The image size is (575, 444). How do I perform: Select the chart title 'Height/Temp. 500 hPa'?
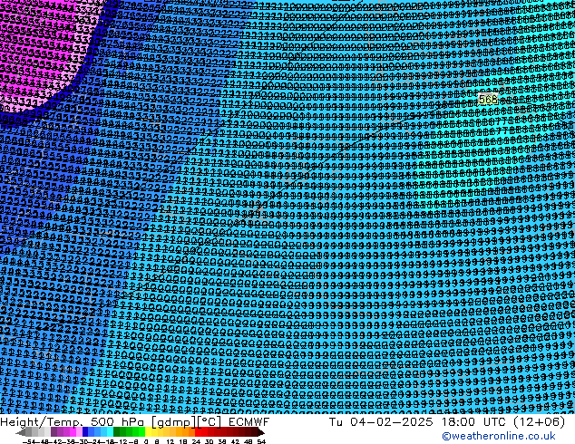73,422
